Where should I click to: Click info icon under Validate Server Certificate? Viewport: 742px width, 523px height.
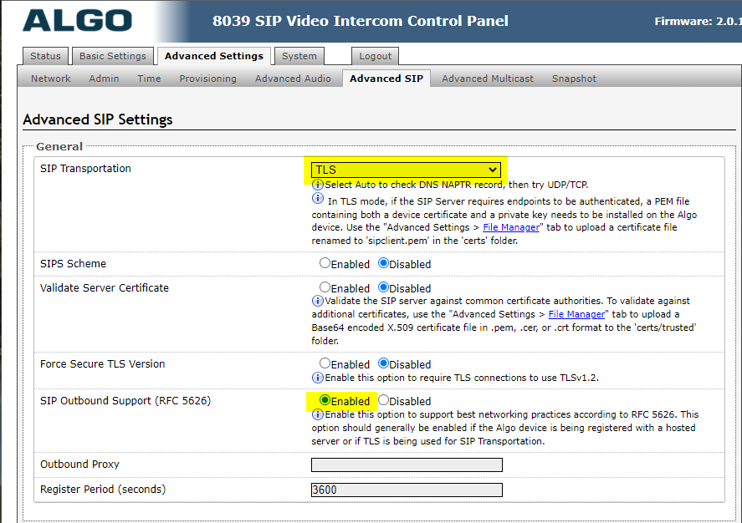[318, 301]
